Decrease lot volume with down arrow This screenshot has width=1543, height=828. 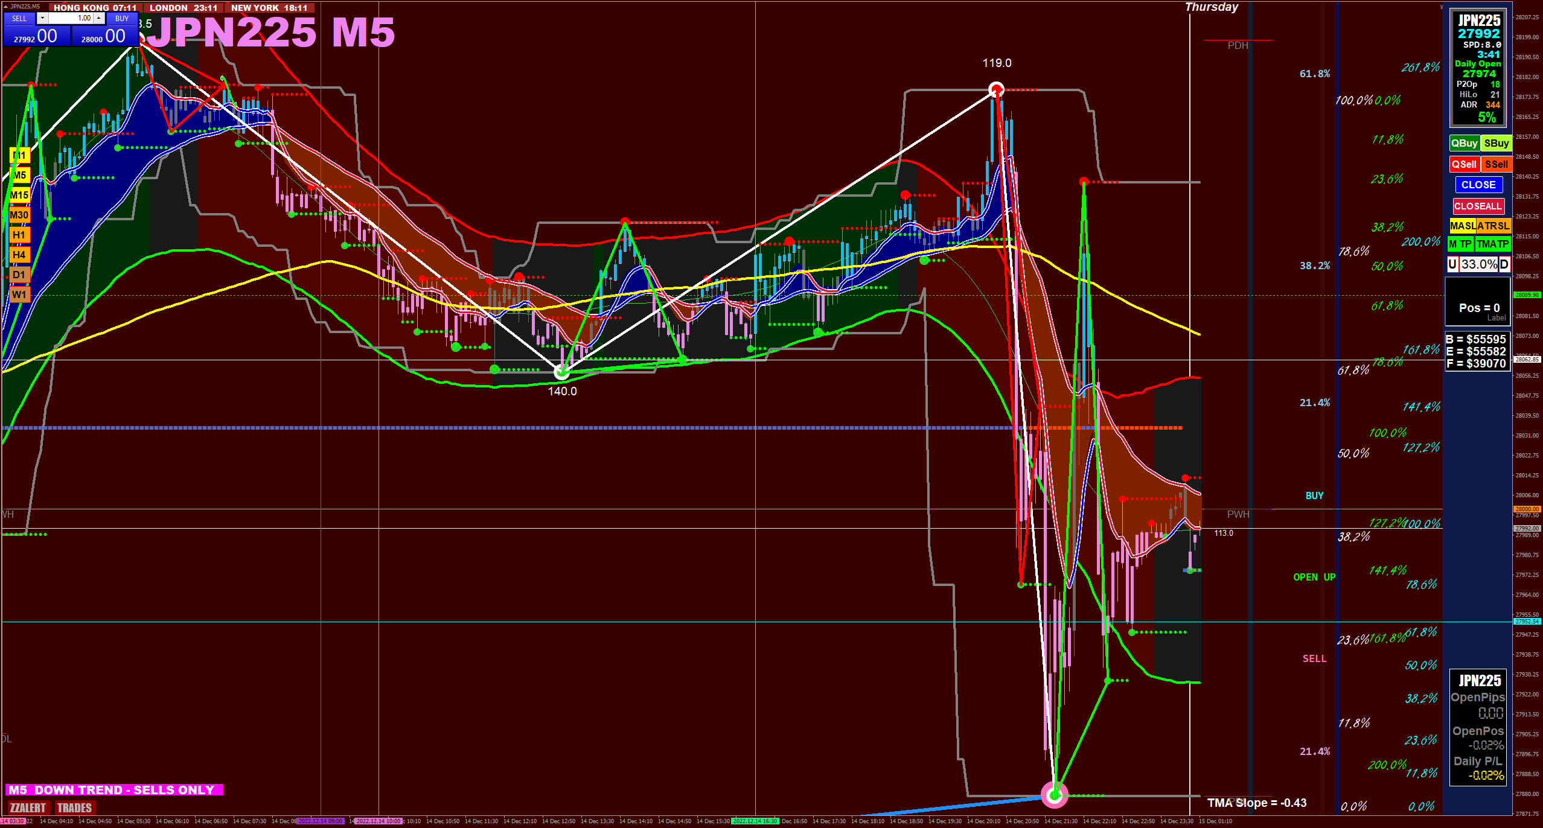42,18
